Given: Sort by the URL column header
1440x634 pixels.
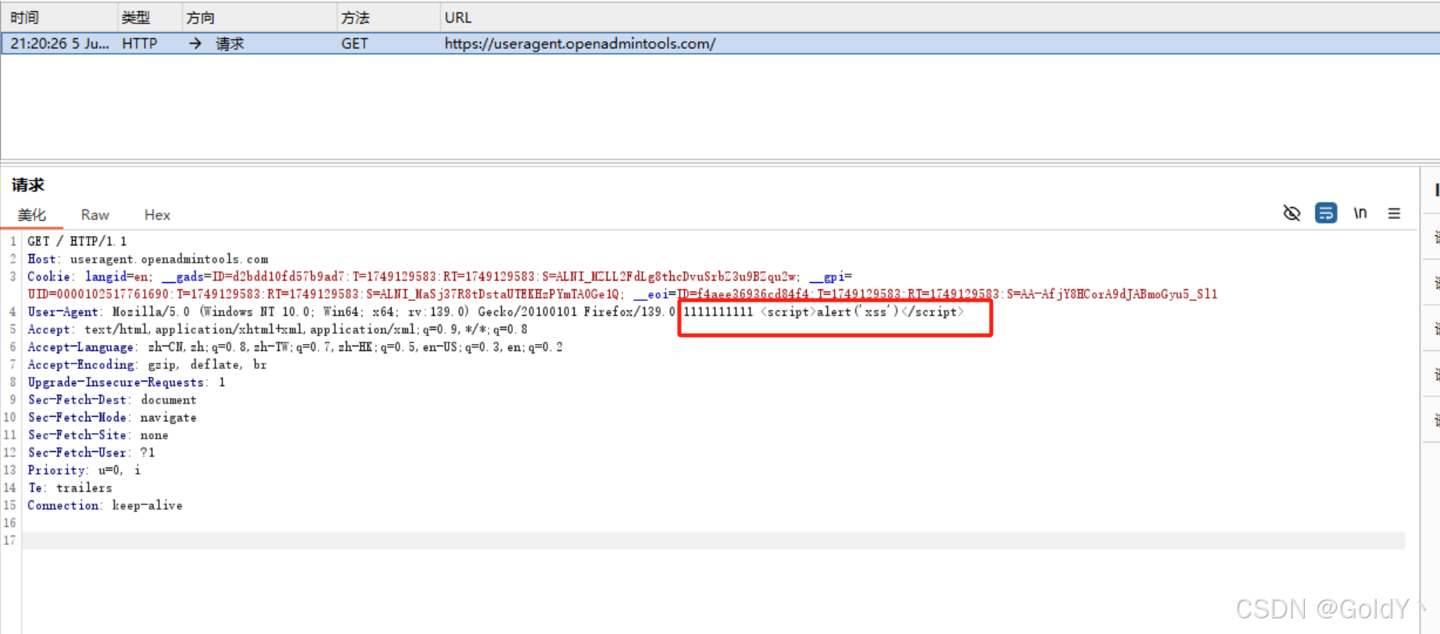Looking at the screenshot, I should pyautogui.click(x=940, y=17).
